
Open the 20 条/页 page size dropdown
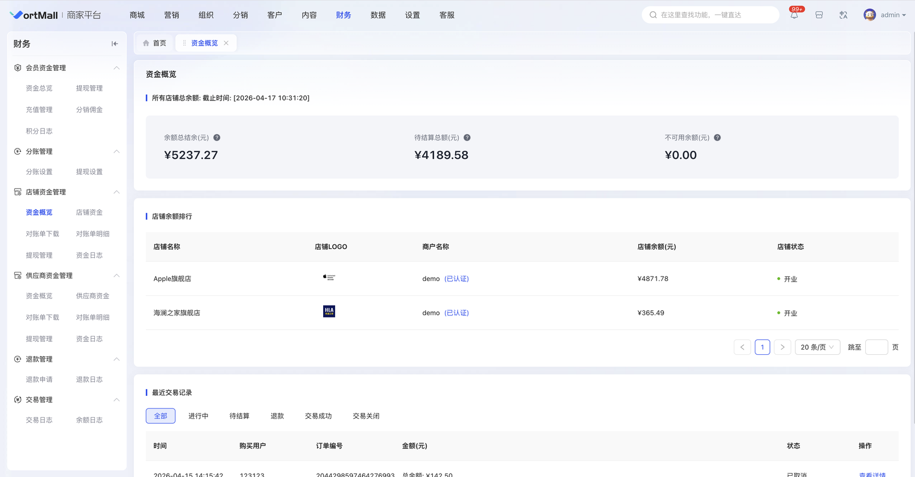pyautogui.click(x=817, y=347)
